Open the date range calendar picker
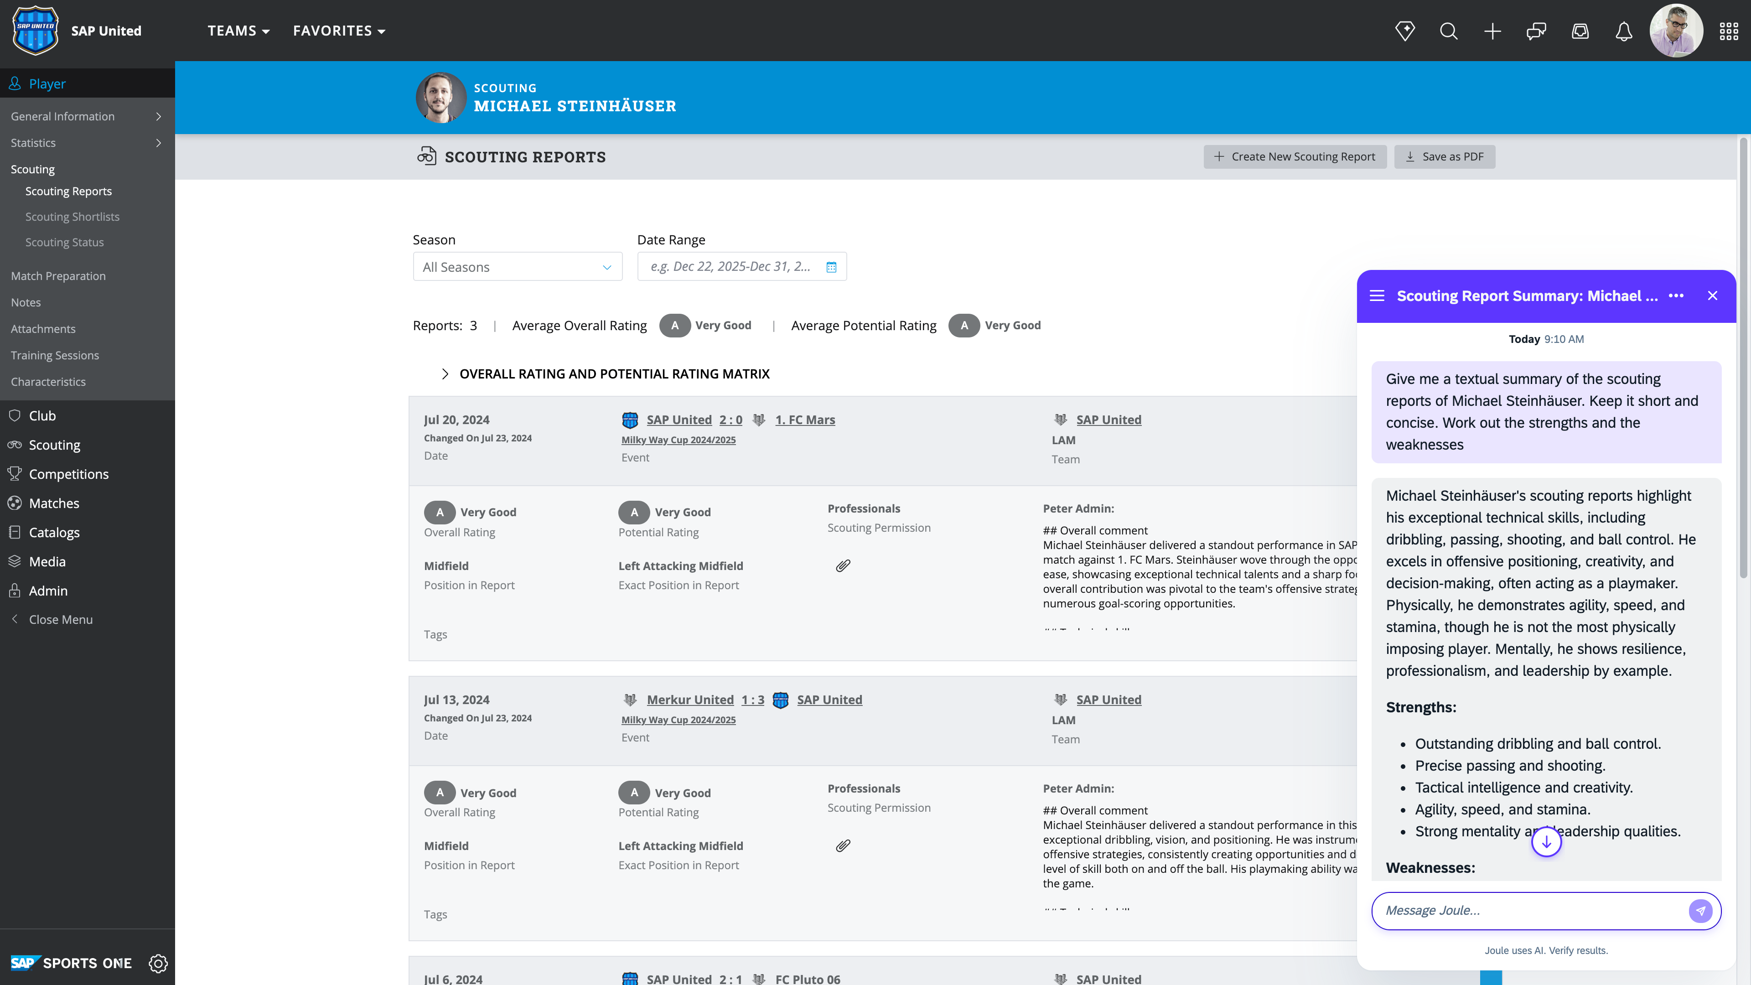Image resolution: width=1751 pixels, height=985 pixels. coord(831,267)
